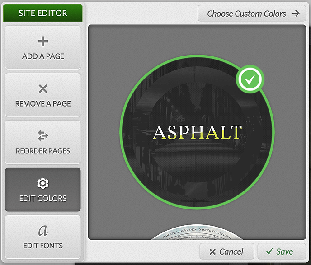The width and height of the screenshot is (311, 265).
Task: Open Choose Custom Colors
Action: (x=252, y=14)
